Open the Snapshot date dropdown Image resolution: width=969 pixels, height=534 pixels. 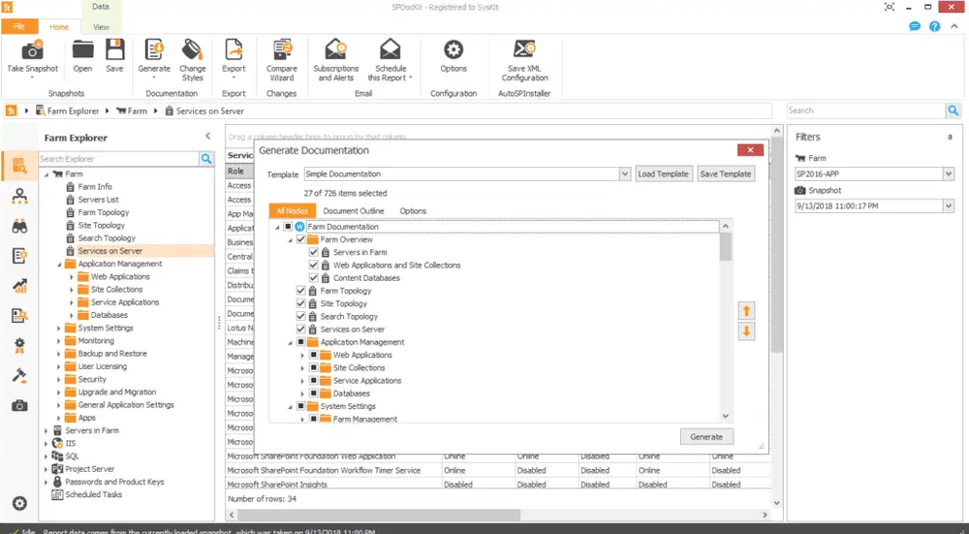(x=949, y=205)
